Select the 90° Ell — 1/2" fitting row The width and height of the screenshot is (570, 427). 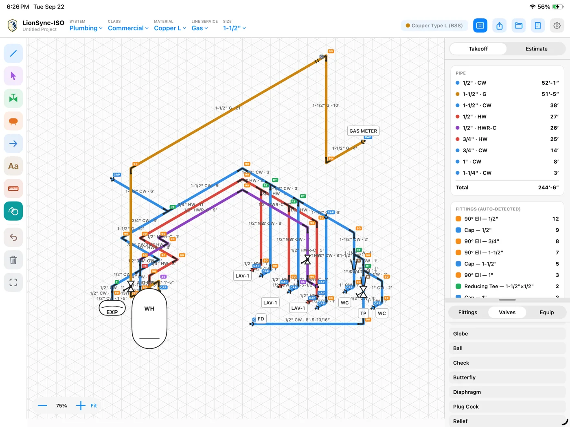[x=507, y=219]
